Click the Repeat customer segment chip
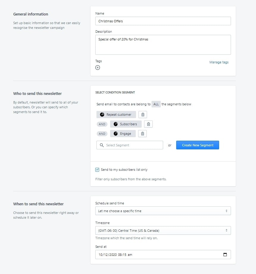 pos(116,115)
